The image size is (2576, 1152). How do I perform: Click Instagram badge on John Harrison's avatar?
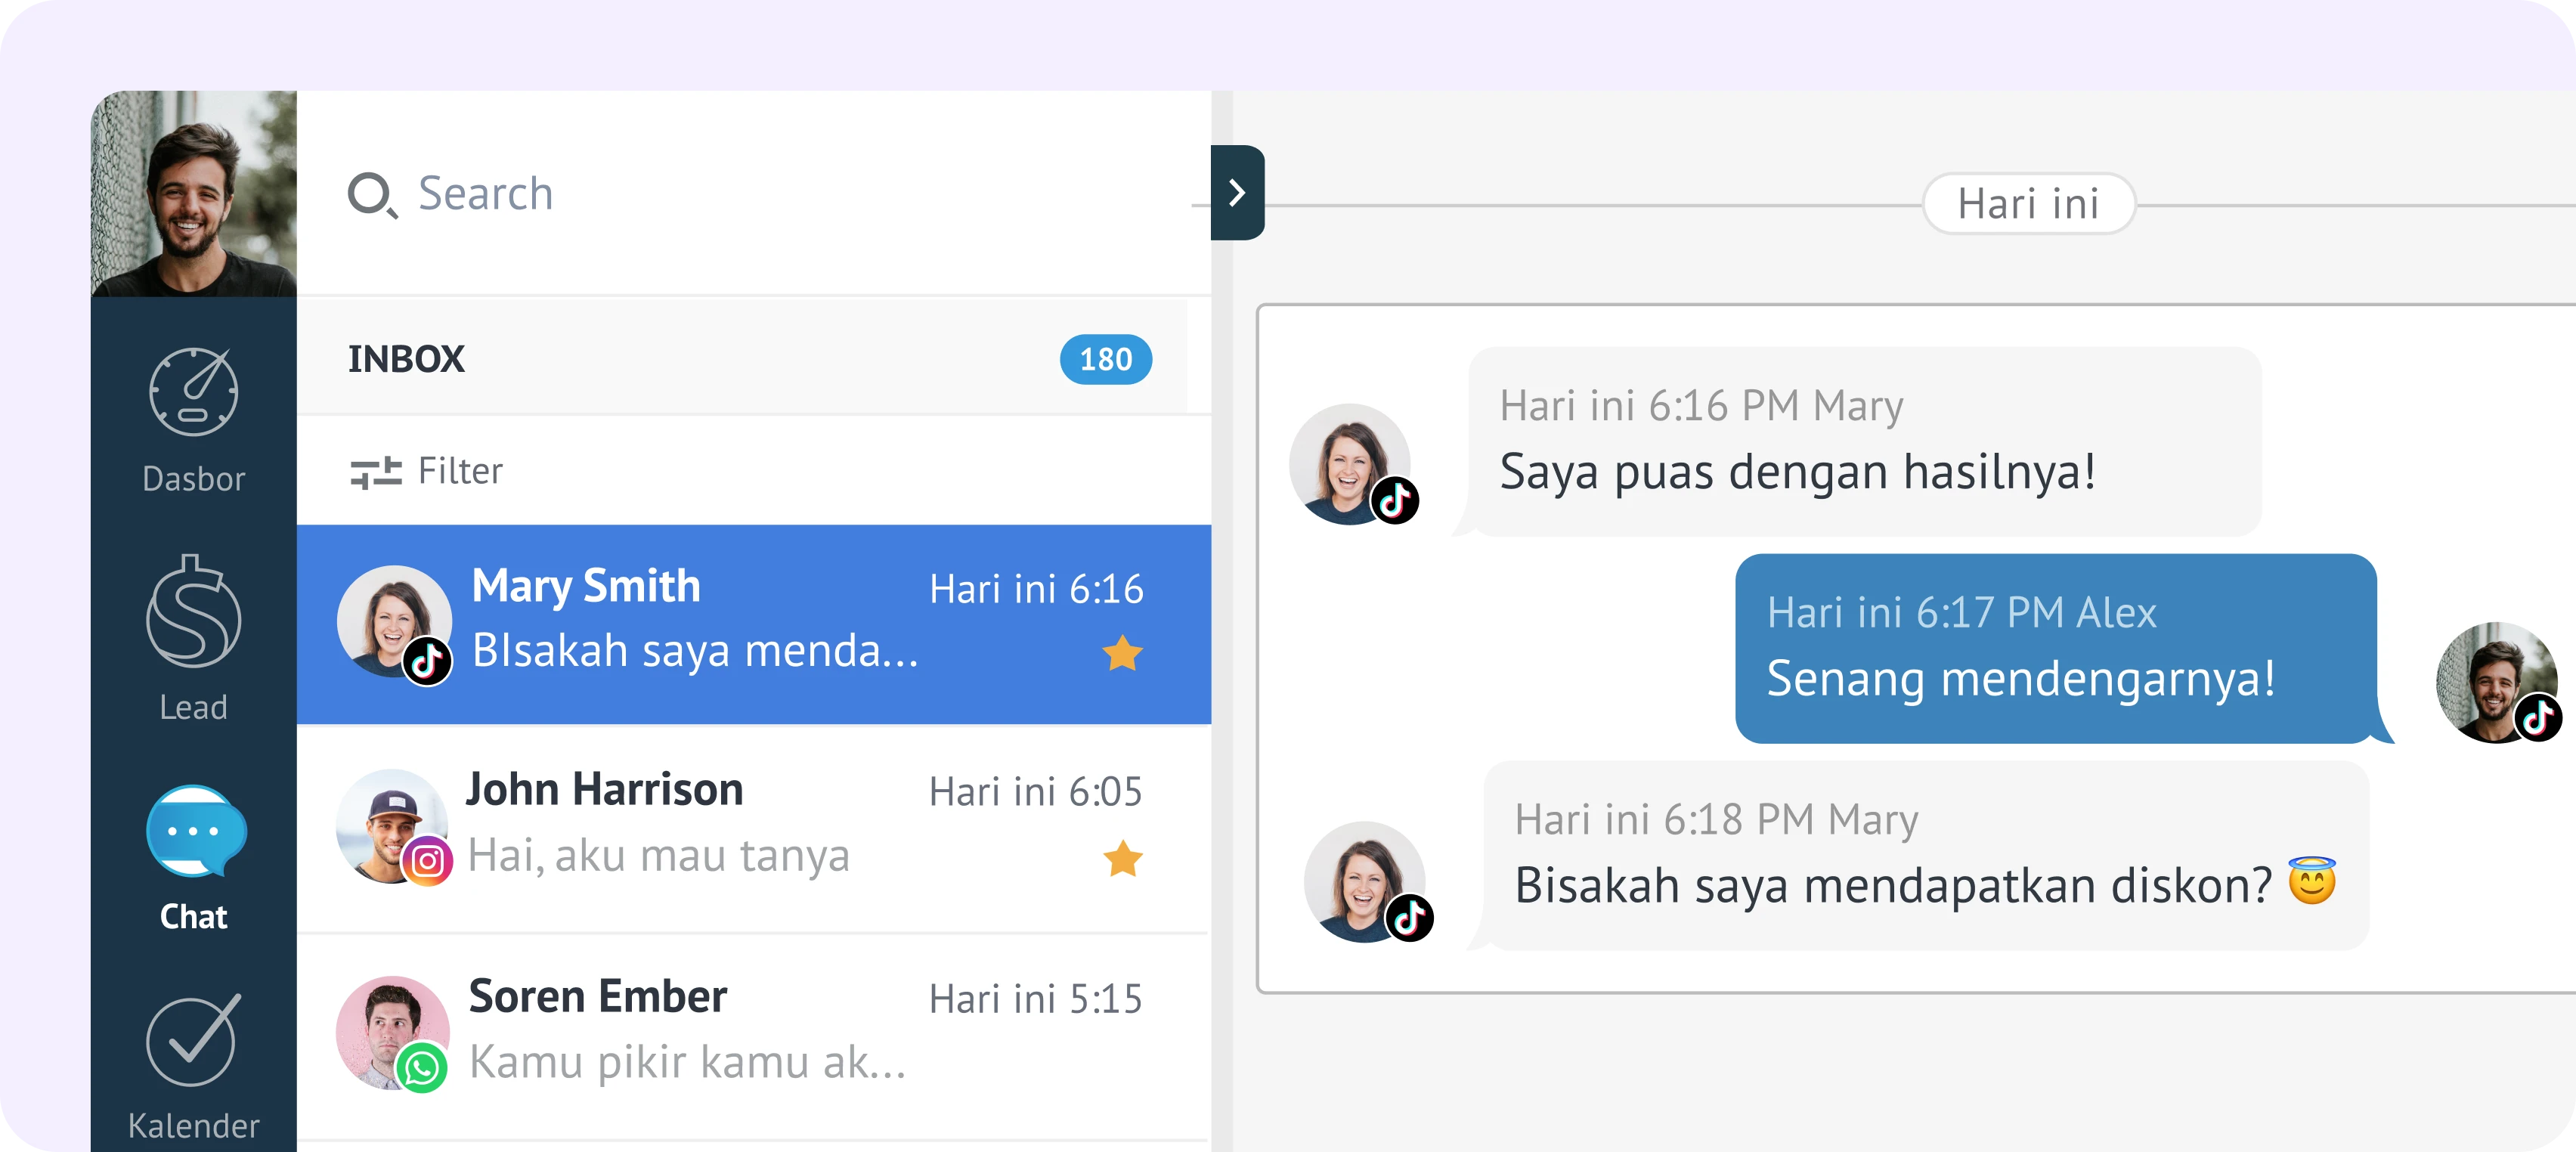[427, 860]
